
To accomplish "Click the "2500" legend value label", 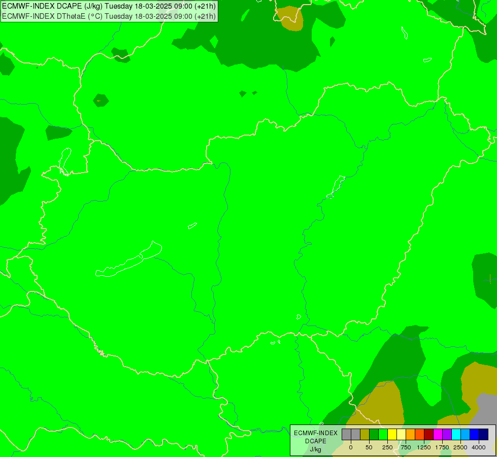I will coord(460,447).
